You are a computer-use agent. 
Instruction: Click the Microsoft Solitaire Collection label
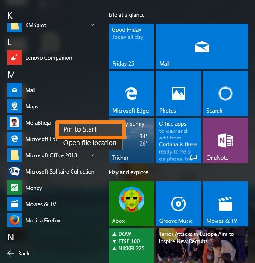[x=60, y=172]
